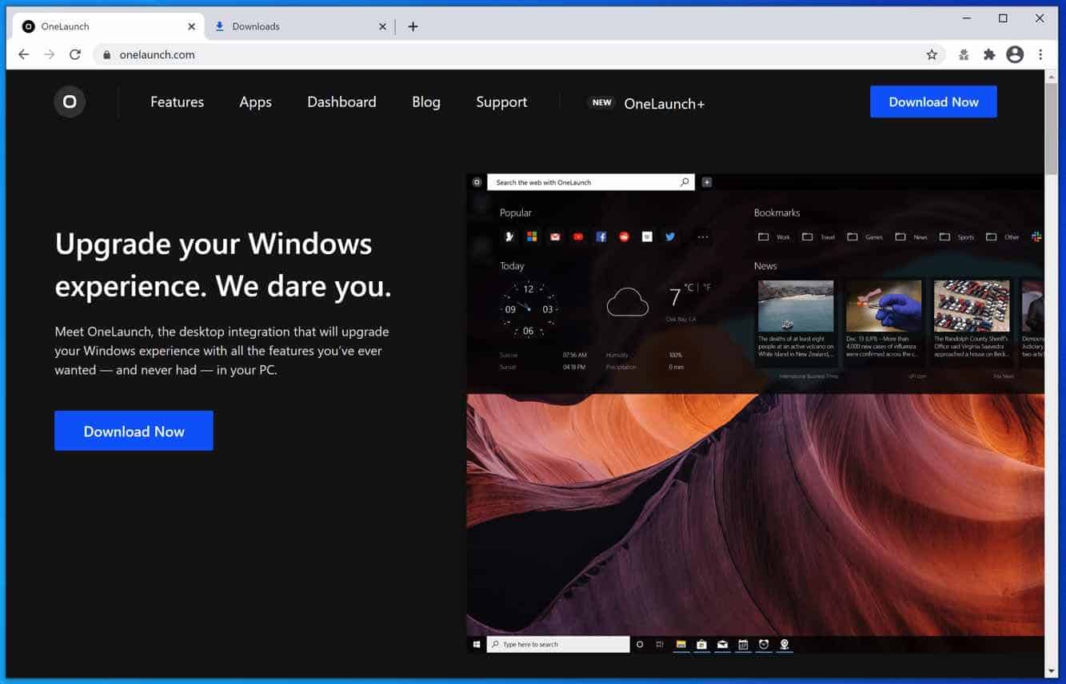The width and height of the screenshot is (1066, 684).
Task: Open the Features page from the site menu
Action: point(177,101)
